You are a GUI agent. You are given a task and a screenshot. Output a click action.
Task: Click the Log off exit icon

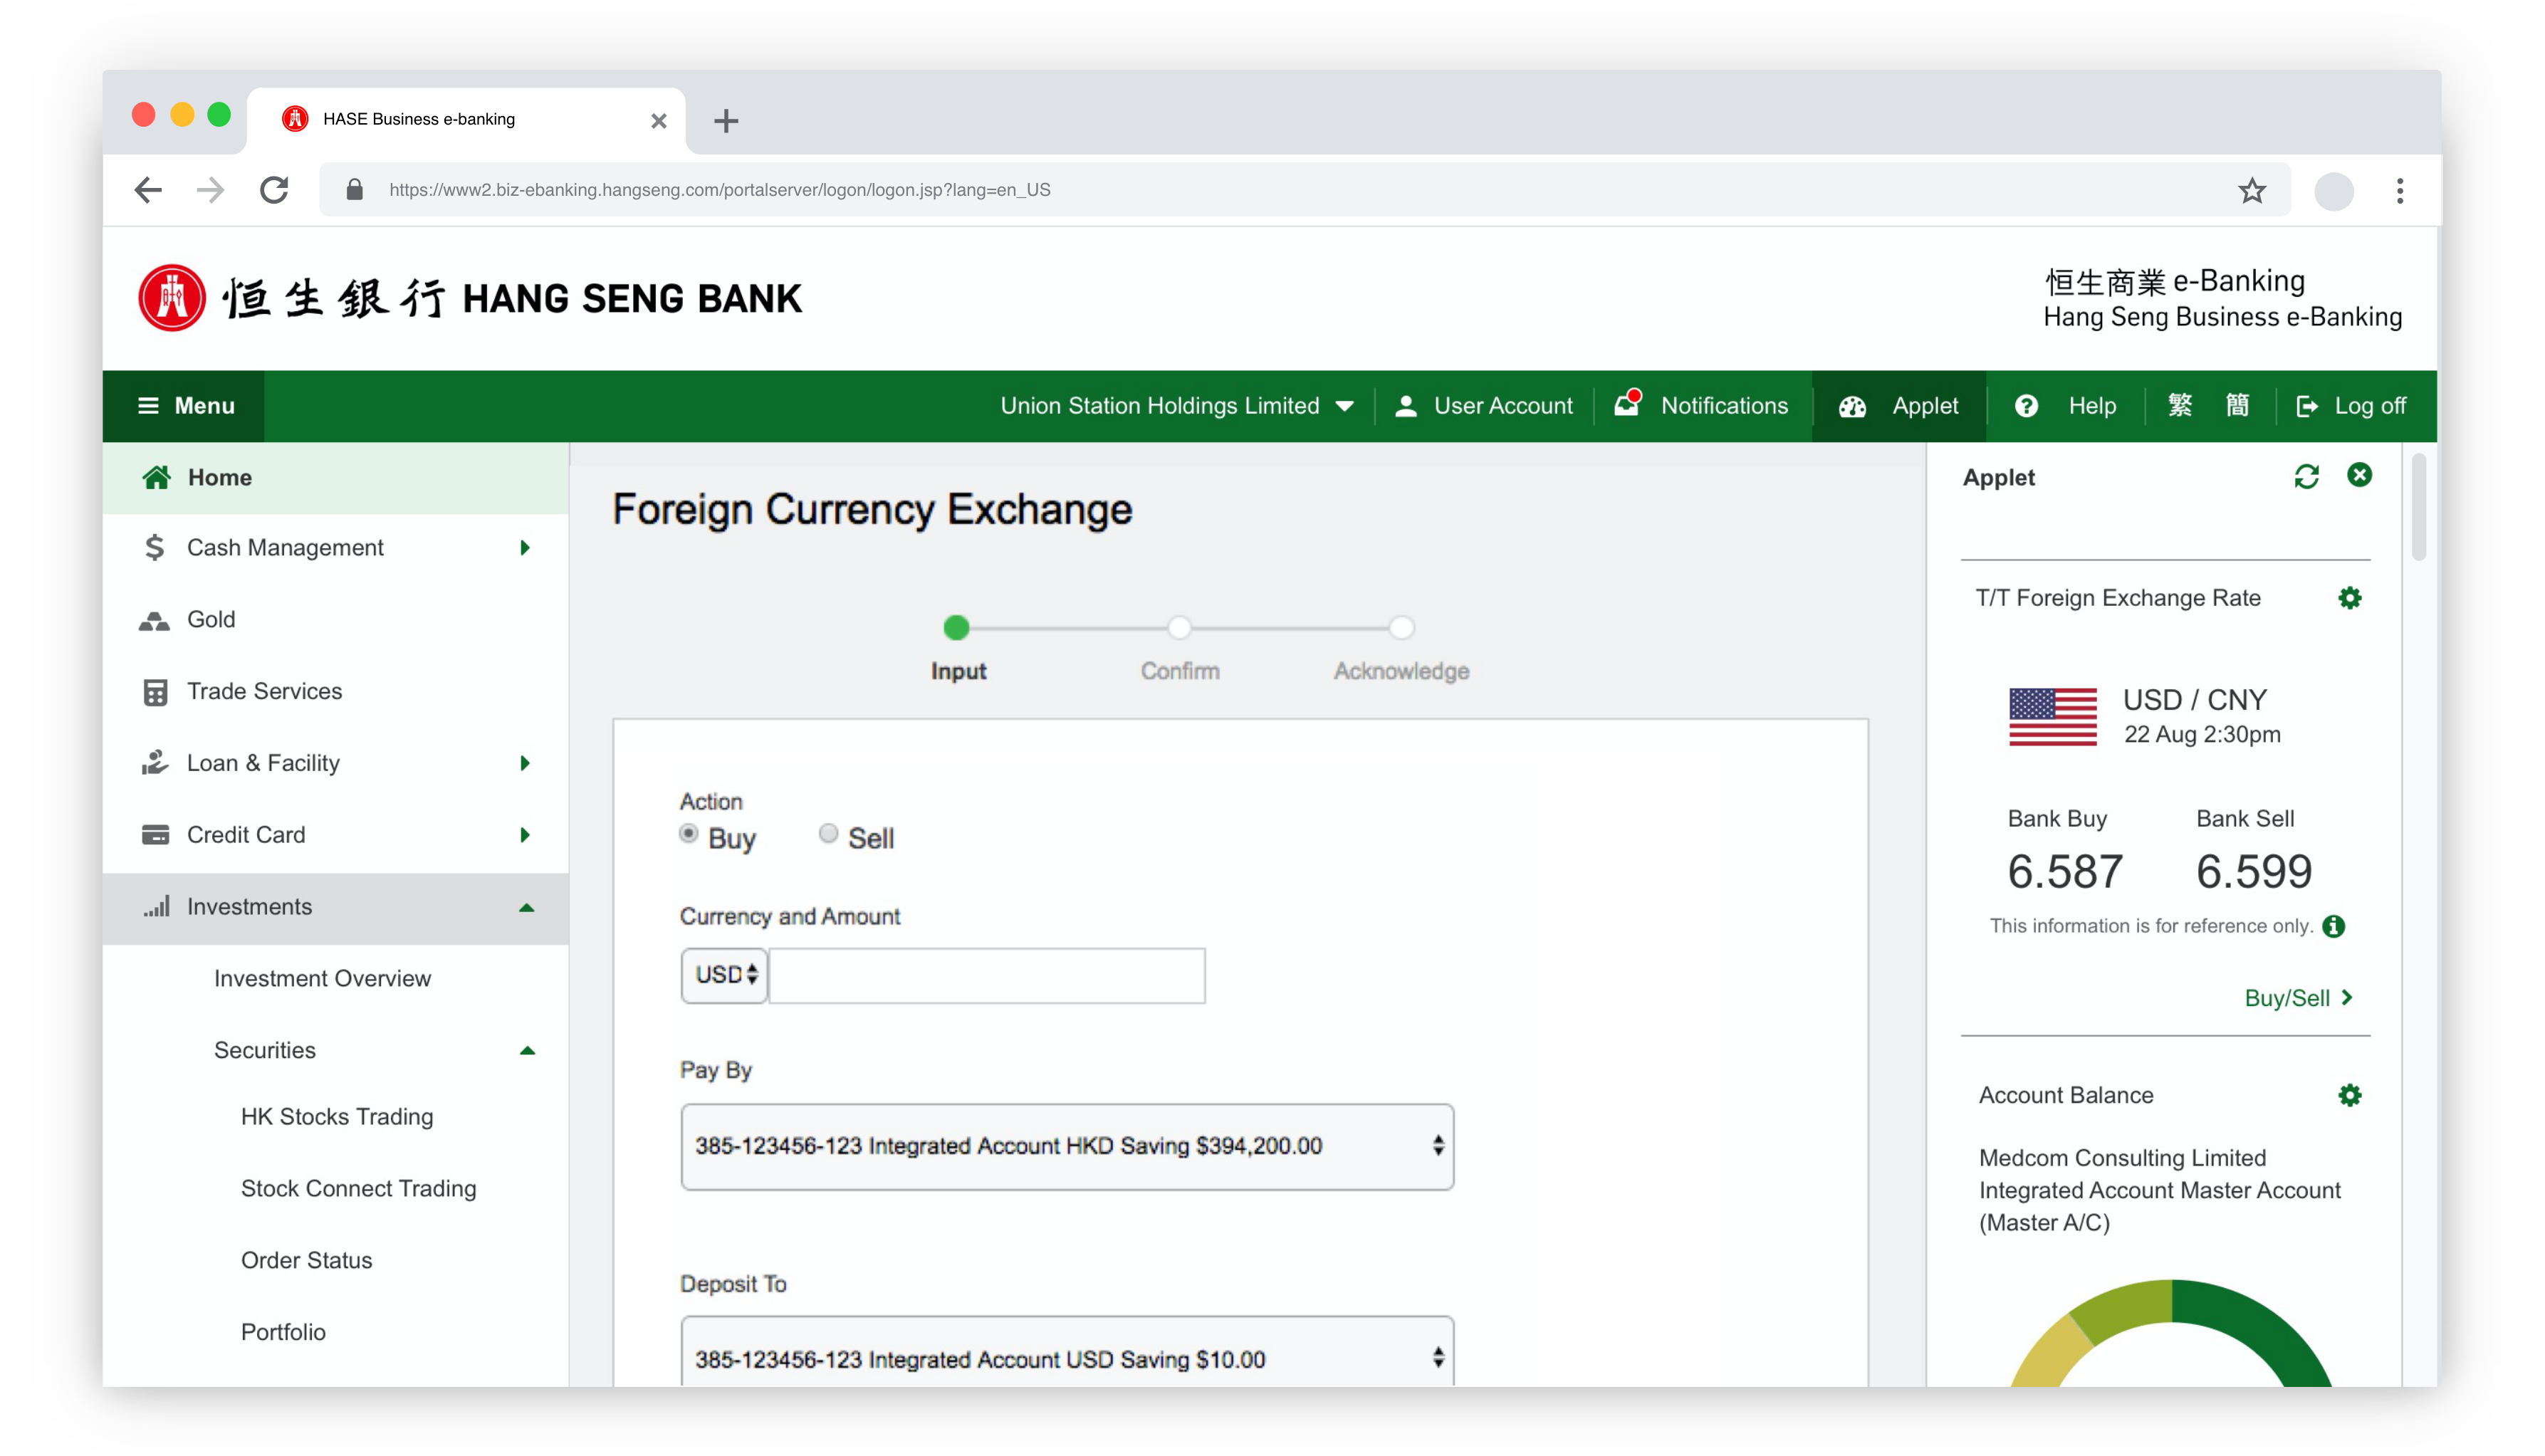(x=2307, y=405)
